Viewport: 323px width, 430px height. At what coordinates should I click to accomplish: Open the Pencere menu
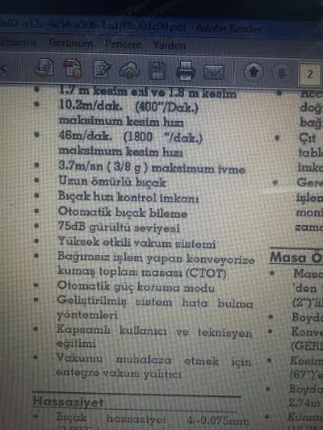[x=123, y=44]
